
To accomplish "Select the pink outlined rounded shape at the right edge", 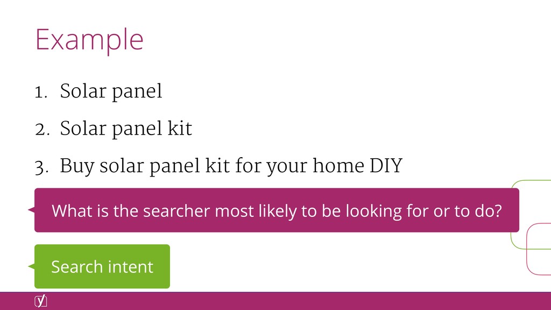I will click(539, 250).
